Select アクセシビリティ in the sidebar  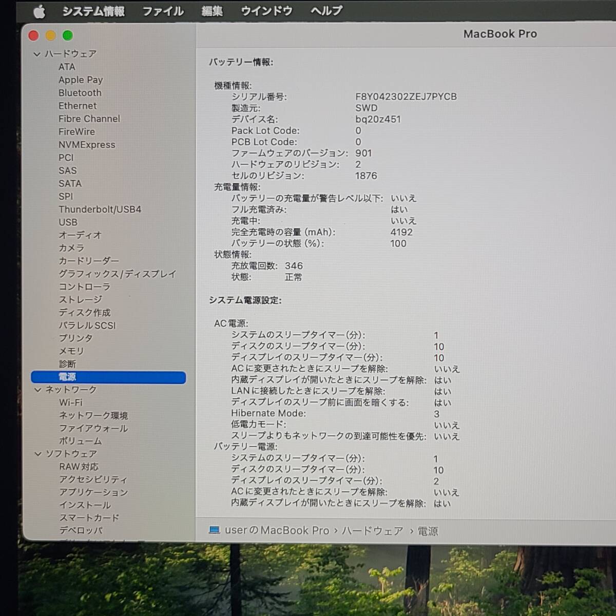tap(93, 480)
